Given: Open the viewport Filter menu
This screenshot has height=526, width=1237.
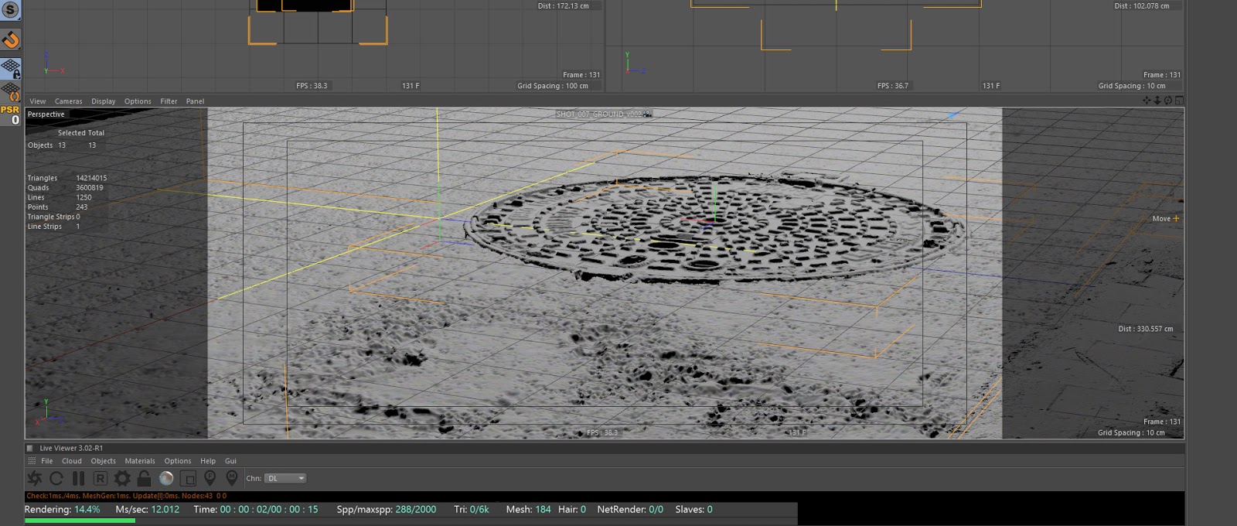Looking at the screenshot, I should [169, 101].
